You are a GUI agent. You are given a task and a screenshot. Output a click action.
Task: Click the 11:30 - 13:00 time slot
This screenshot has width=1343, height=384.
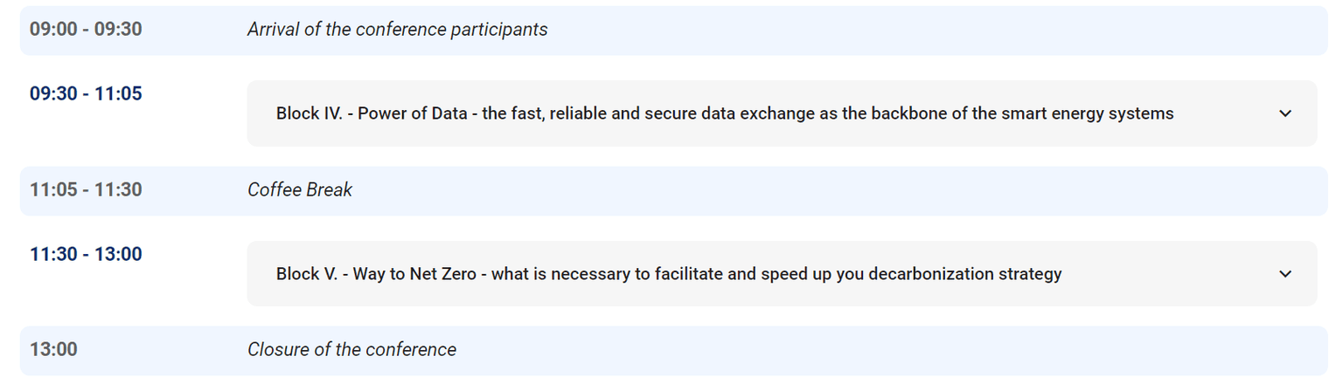86,254
